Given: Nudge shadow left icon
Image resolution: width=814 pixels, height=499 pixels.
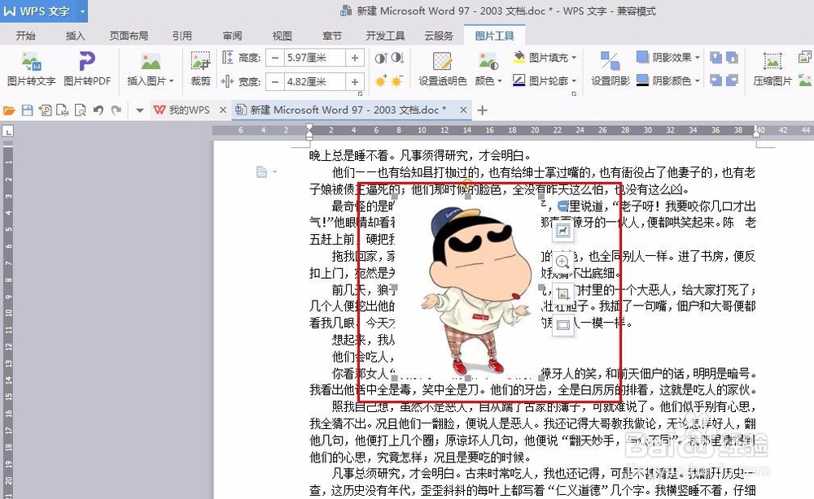Looking at the screenshot, I should 716,80.
